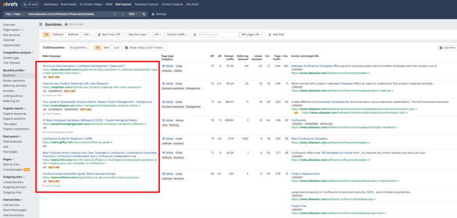Go to Site Audit
The width and height of the screenshot is (457, 218).
pos(192,4)
